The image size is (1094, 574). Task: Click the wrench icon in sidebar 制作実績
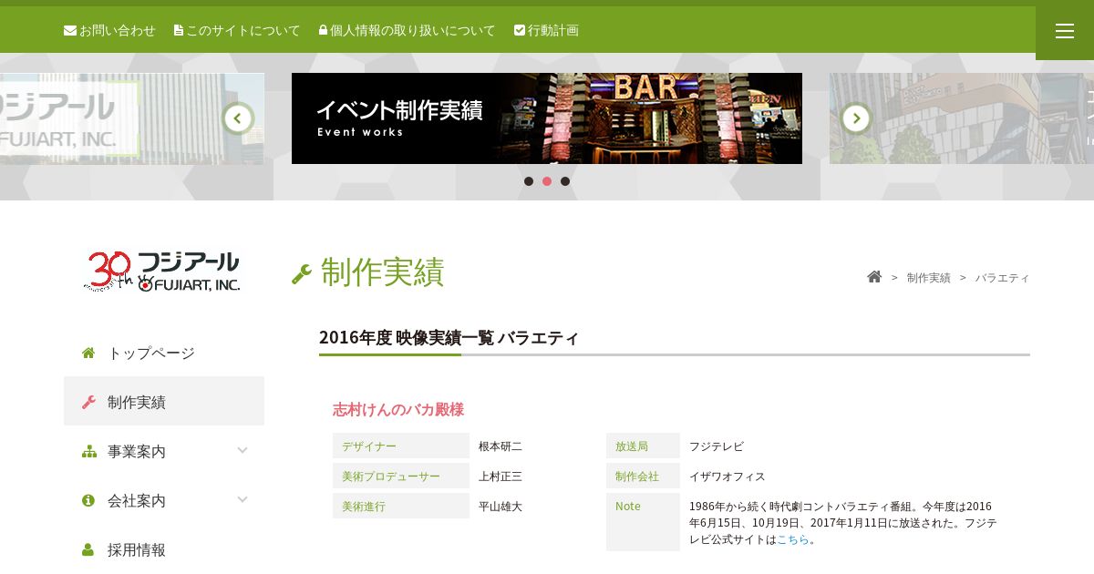88,402
